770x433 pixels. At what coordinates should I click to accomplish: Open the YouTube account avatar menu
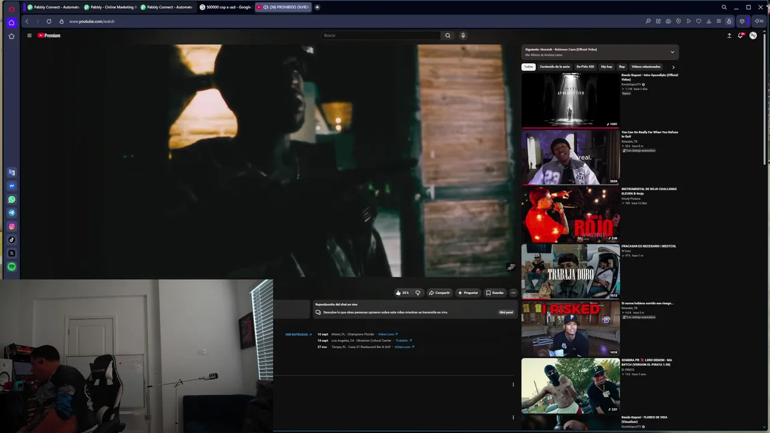[x=753, y=35]
